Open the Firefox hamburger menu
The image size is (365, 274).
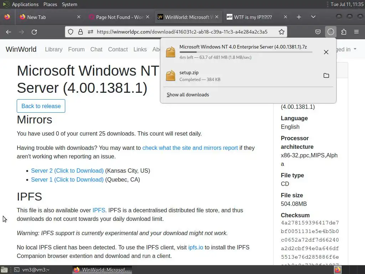click(x=356, y=32)
